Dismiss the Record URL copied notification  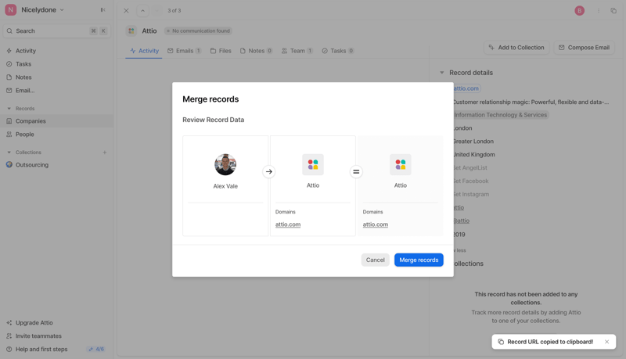(x=607, y=342)
